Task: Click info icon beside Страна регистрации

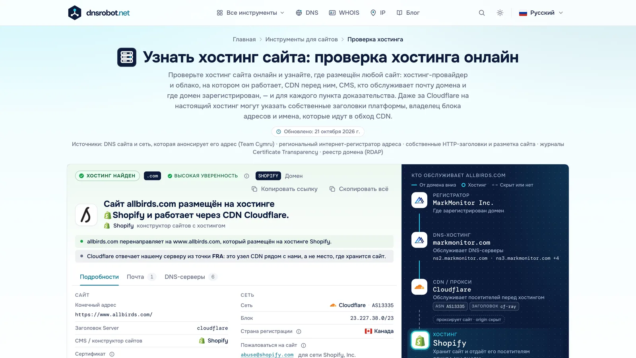Action: coord(299,331)
